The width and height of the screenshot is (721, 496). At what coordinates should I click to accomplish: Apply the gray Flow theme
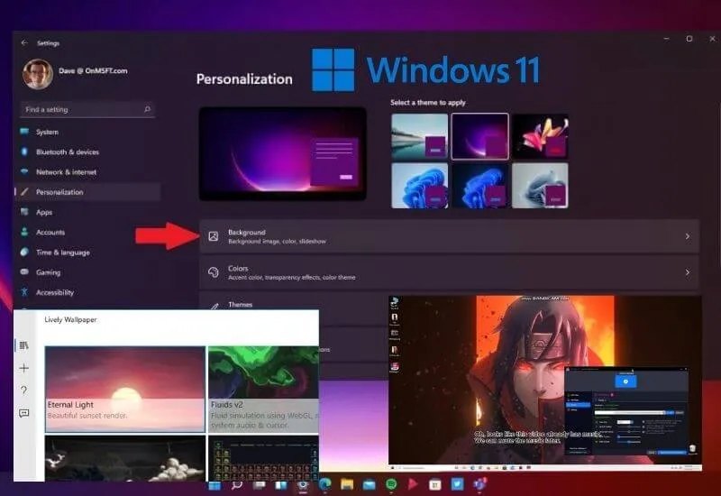point(540,186)
